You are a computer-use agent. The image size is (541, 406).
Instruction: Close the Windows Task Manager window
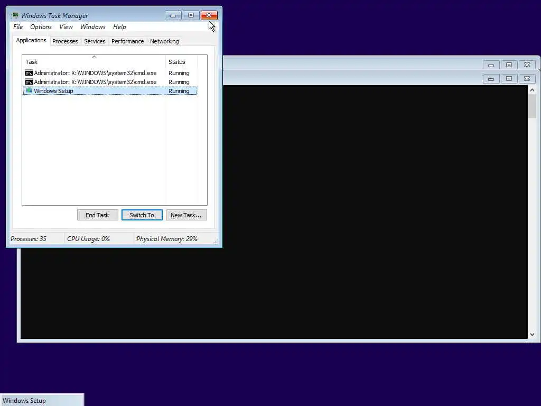(x=209, y=15)
